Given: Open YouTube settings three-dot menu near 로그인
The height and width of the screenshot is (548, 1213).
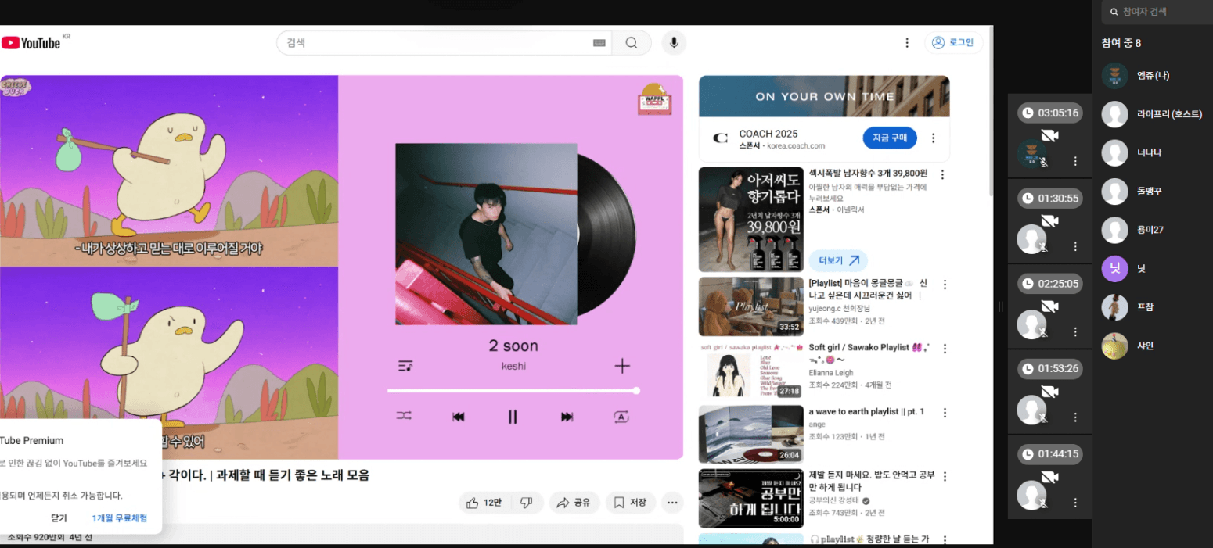Looking at the screenshot, I should coord(907,43).
